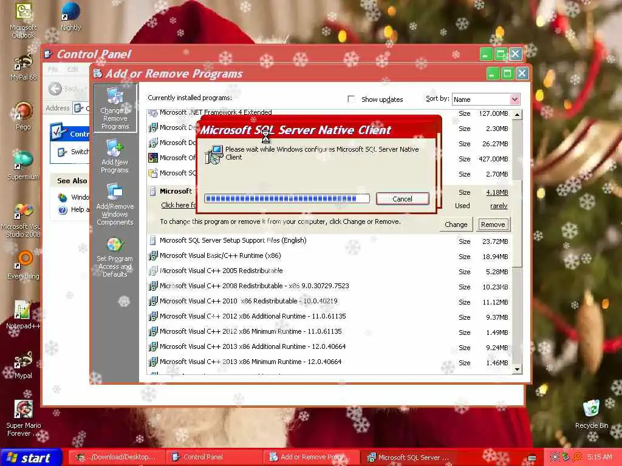This screenshot has width=622, height=466.
Task: Launch Supermium from the desktop
Action: coord(23,166)
